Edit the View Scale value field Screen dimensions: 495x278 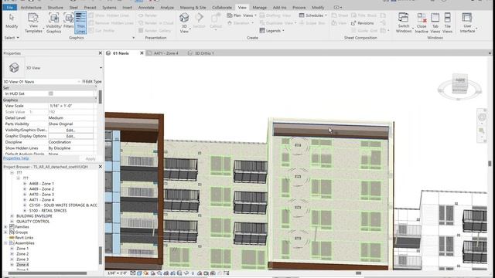70,106
